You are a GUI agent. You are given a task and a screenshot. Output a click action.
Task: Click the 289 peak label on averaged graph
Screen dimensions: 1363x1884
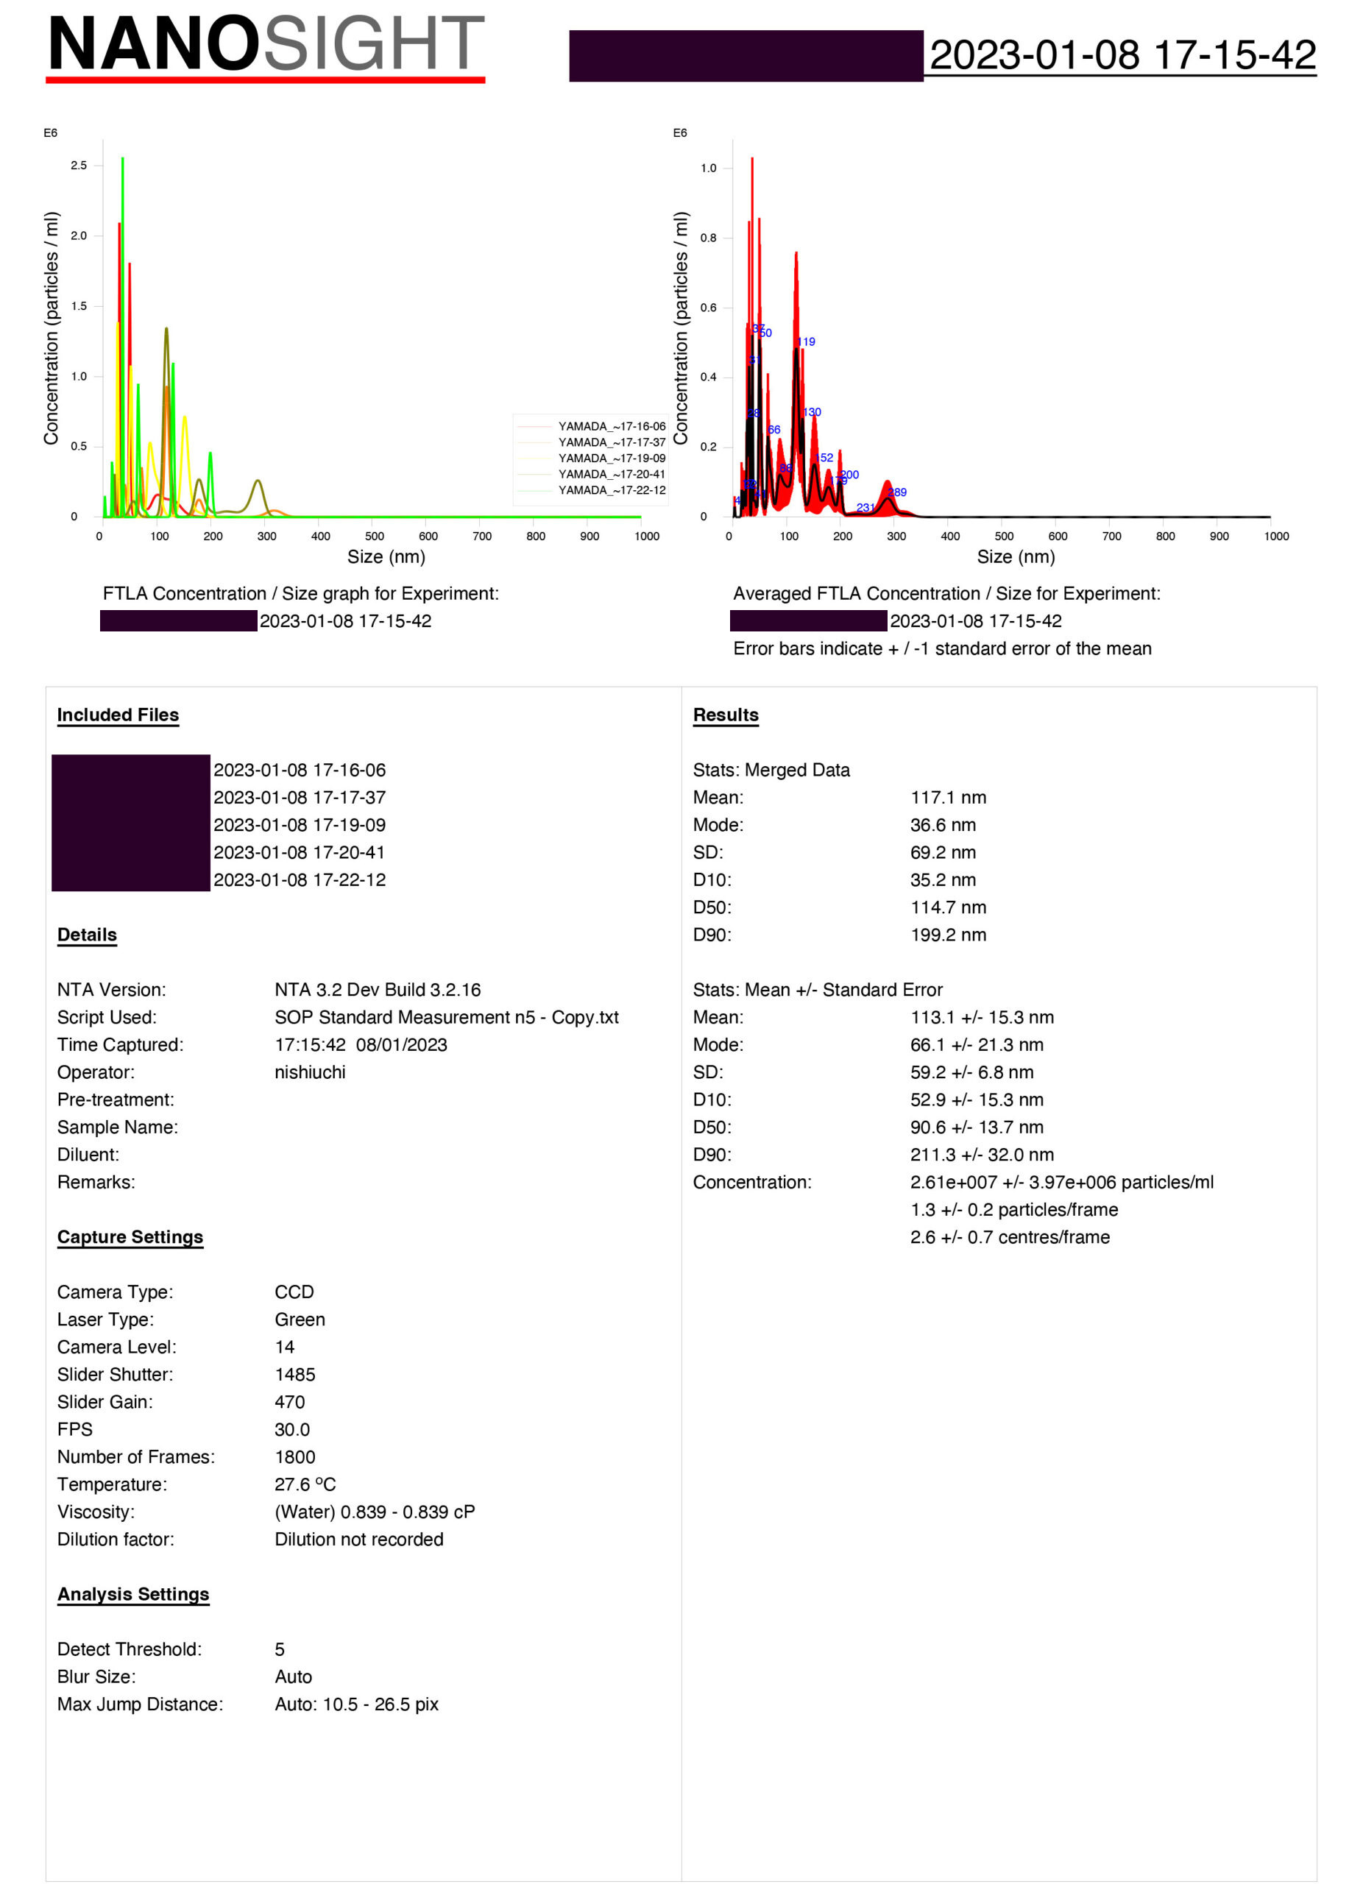coord(897,492)
